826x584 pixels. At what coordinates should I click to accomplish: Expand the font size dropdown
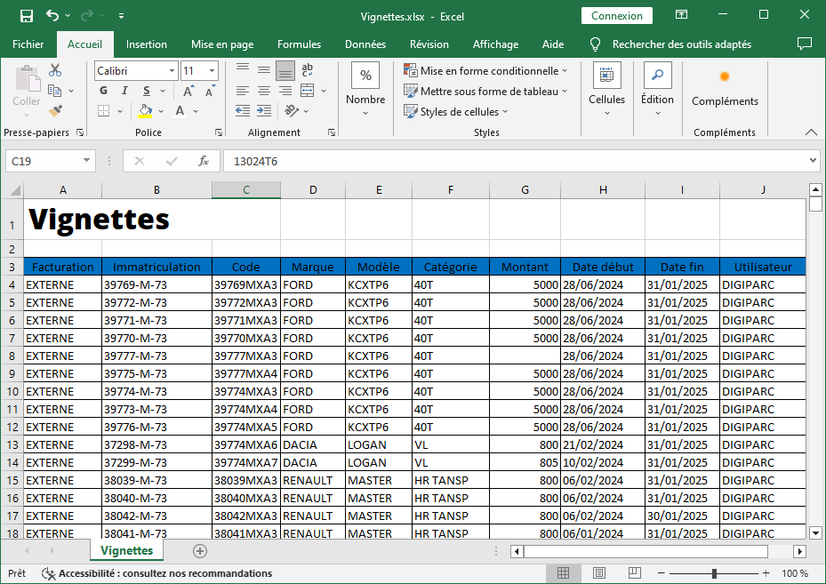tap(212, 70)
